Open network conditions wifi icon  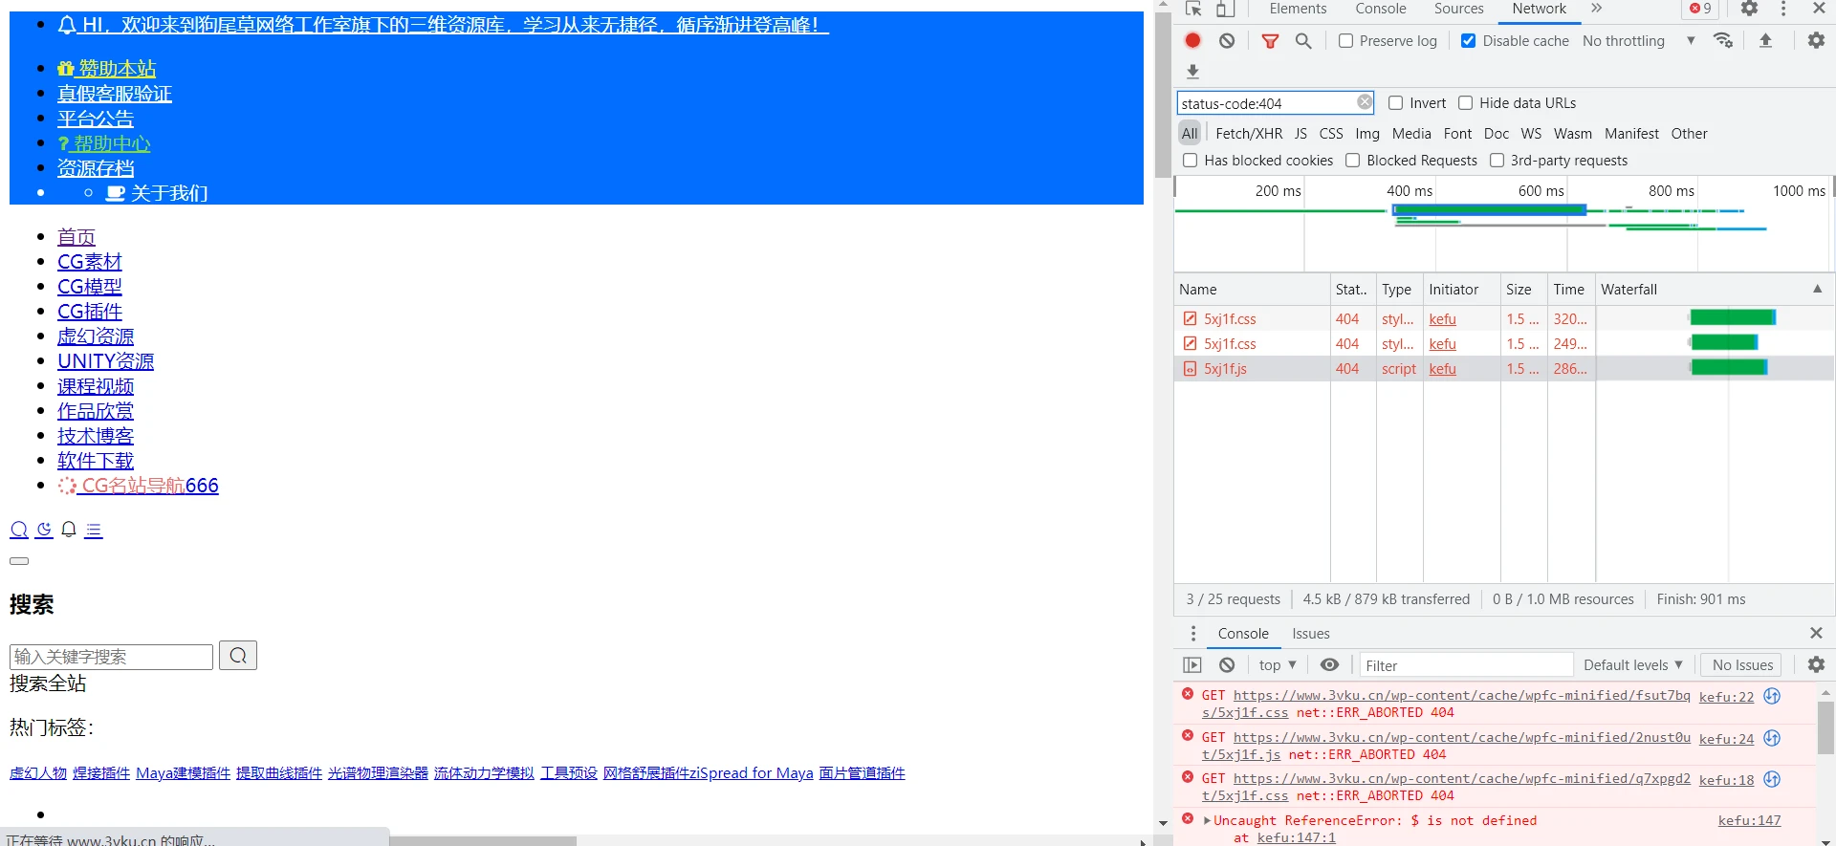click(x=1723, y=41)
